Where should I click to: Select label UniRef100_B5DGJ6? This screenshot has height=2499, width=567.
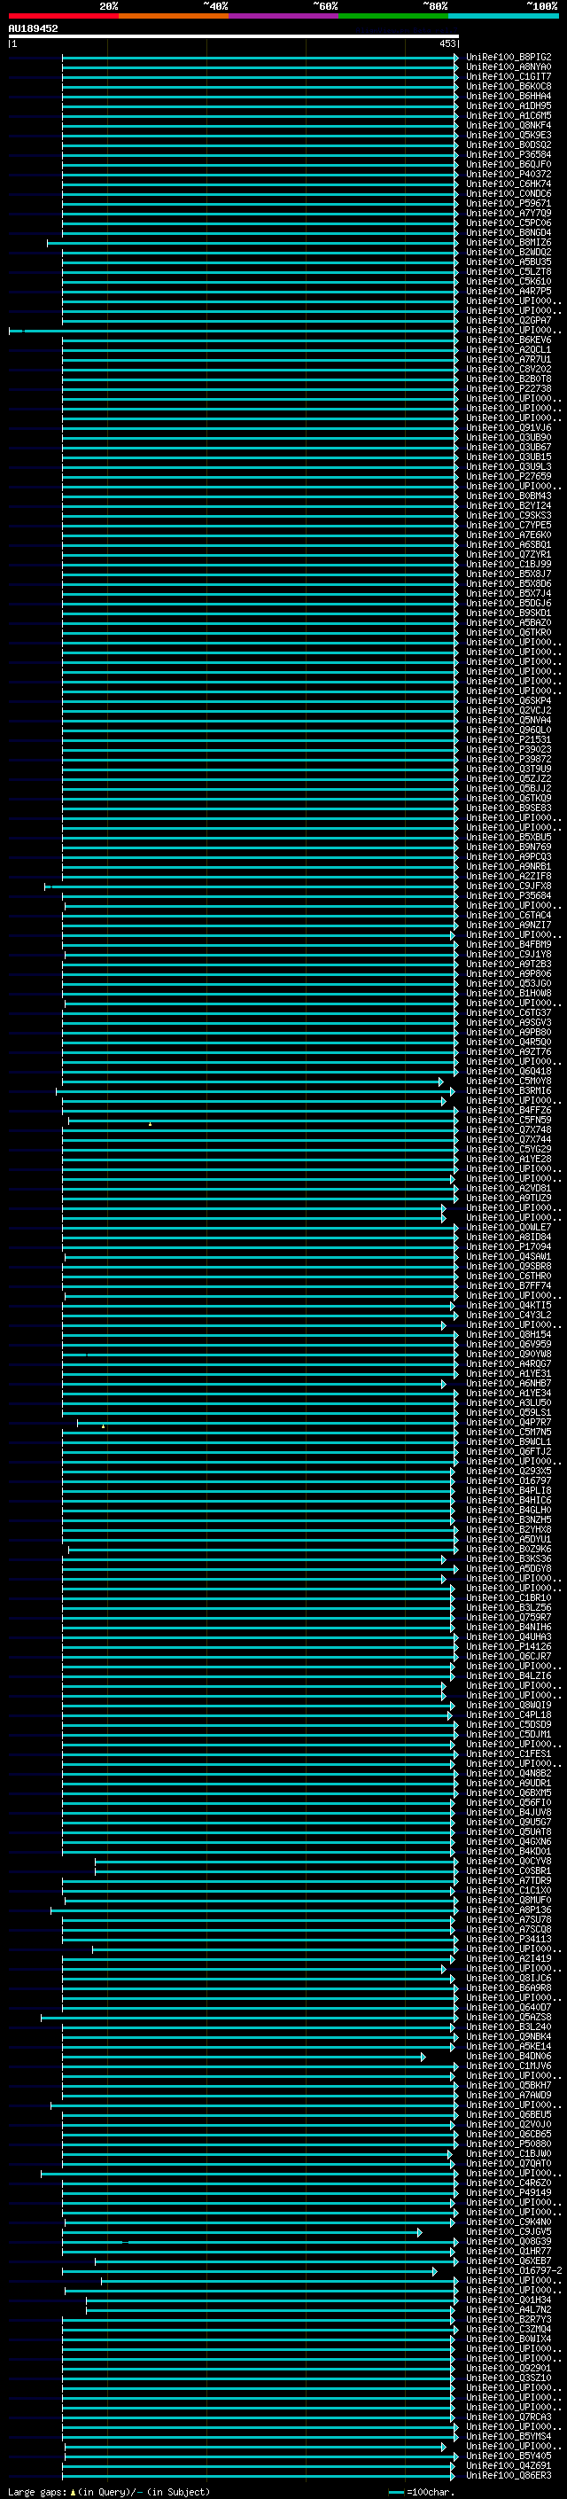pos(509,604)
